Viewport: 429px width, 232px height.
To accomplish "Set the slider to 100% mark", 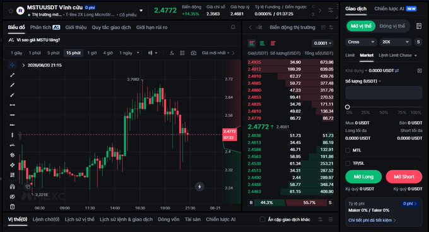I will tap(416, 113).
